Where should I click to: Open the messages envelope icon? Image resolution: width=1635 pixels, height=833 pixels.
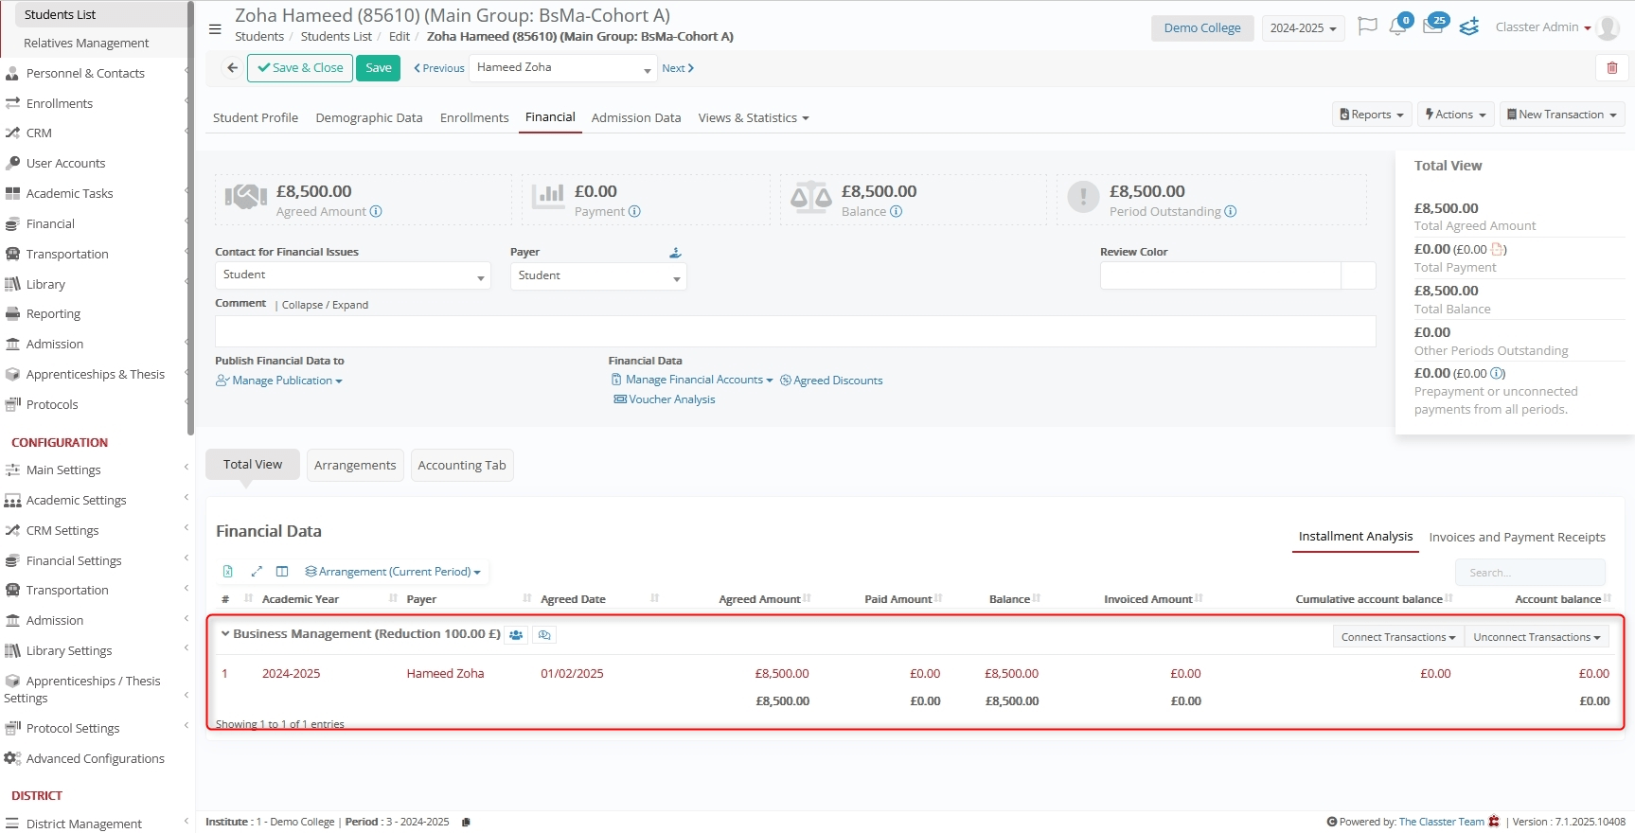pyautogui.click(x=1432, y=27)
